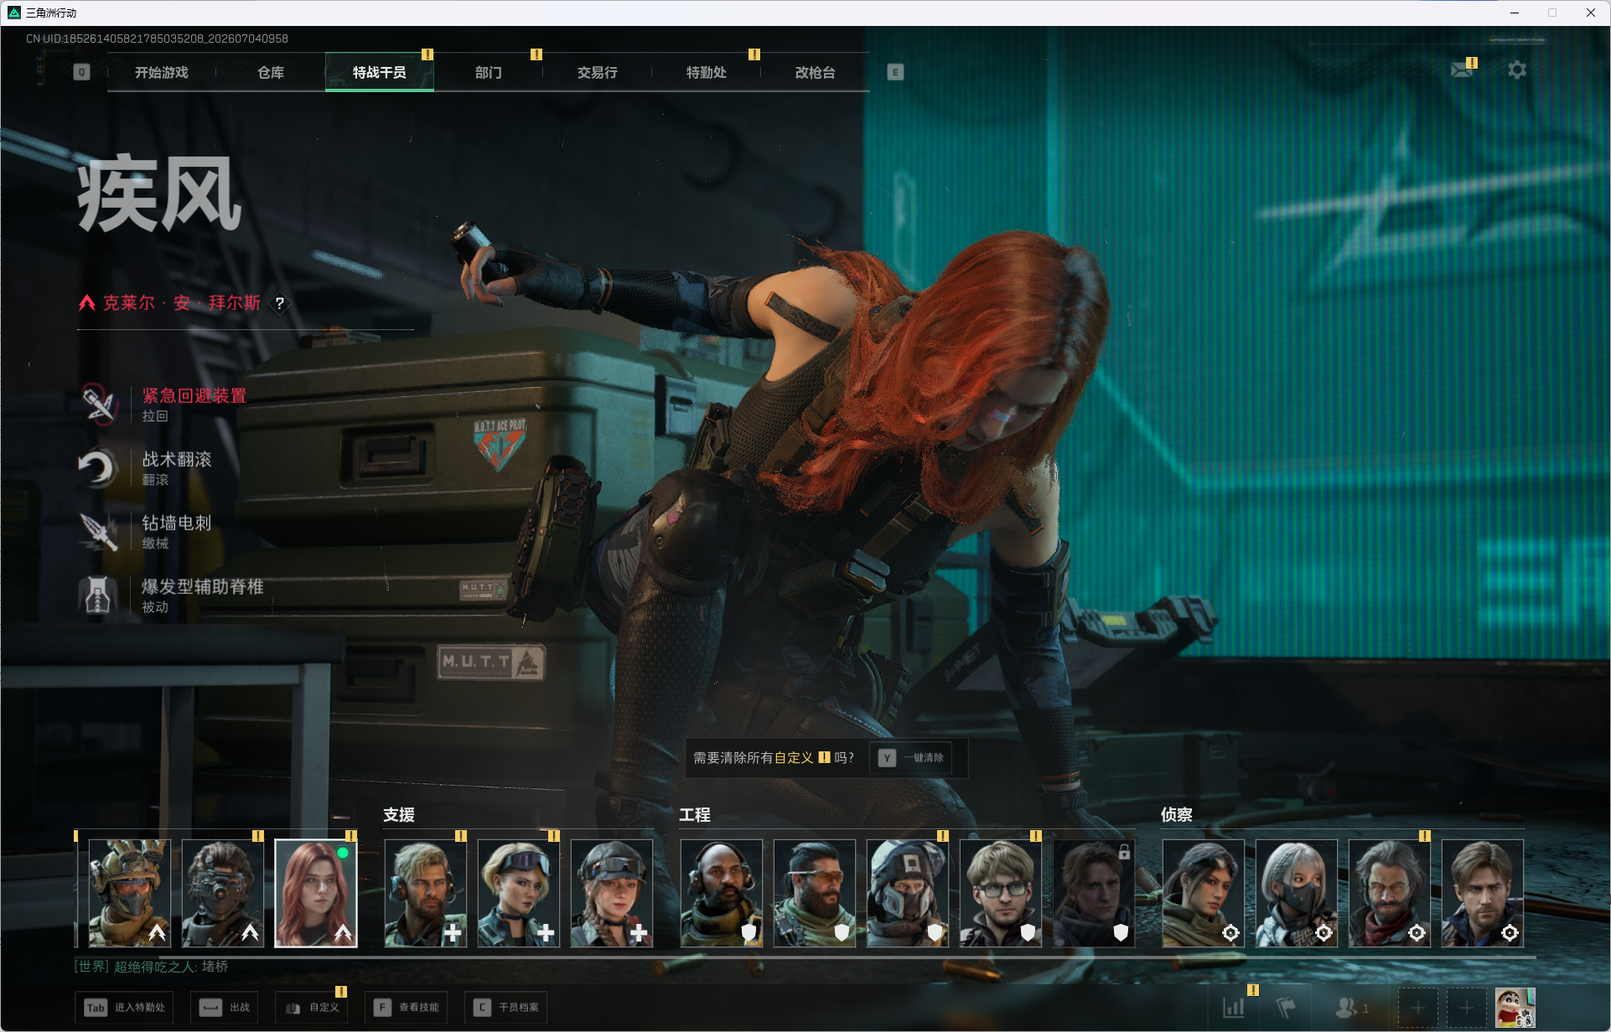
Task: Select the brown-haired recon man in blue jacket
Action: click(1483, 893)
